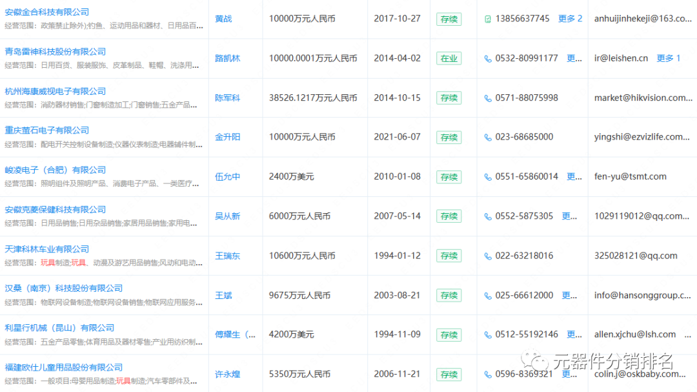Screen dimensions: 697x392
Task: Select email market@hikvision.com...
Action: tap(643, 98)
